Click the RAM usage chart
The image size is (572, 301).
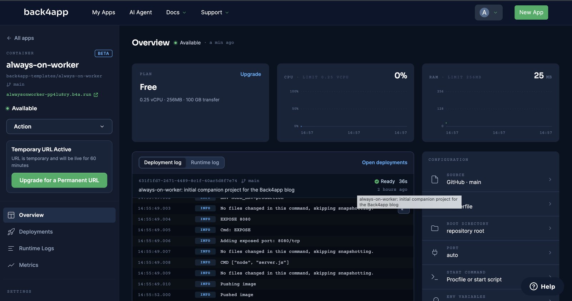pos(494,112)
